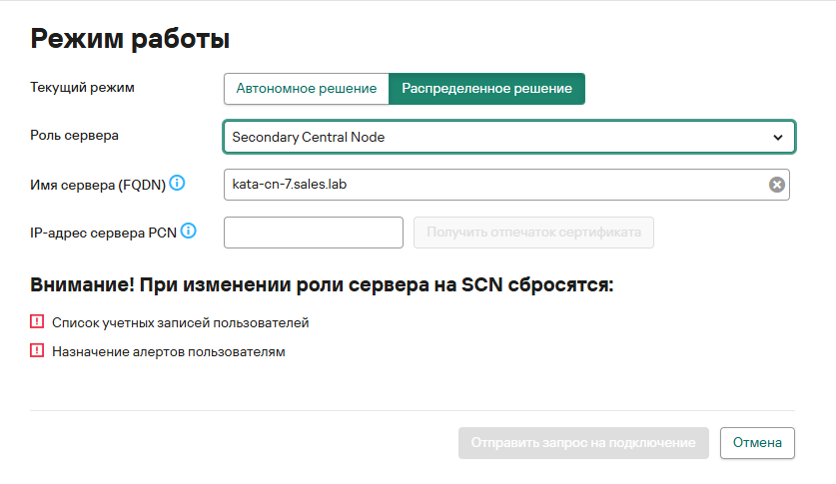Click the Имя сервера (FQDN) label text
This screenshot has height=484, width=836.
coord(97,183)
